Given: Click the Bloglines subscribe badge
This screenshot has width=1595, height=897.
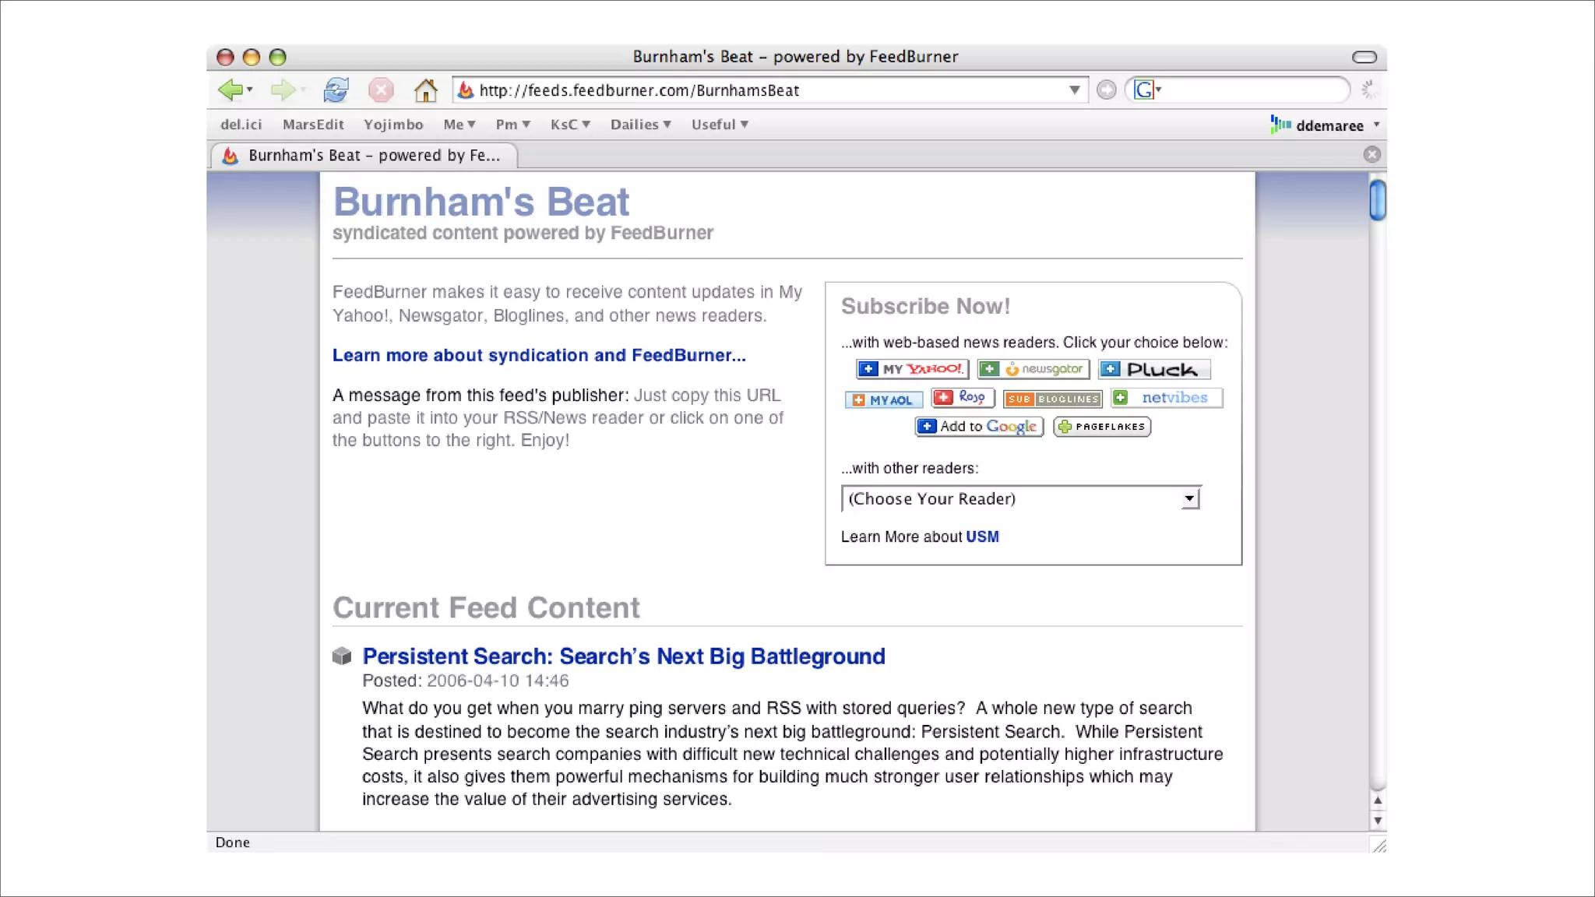Looking at the screenshot, I should pyautogui.click(x=1052, y=399).
